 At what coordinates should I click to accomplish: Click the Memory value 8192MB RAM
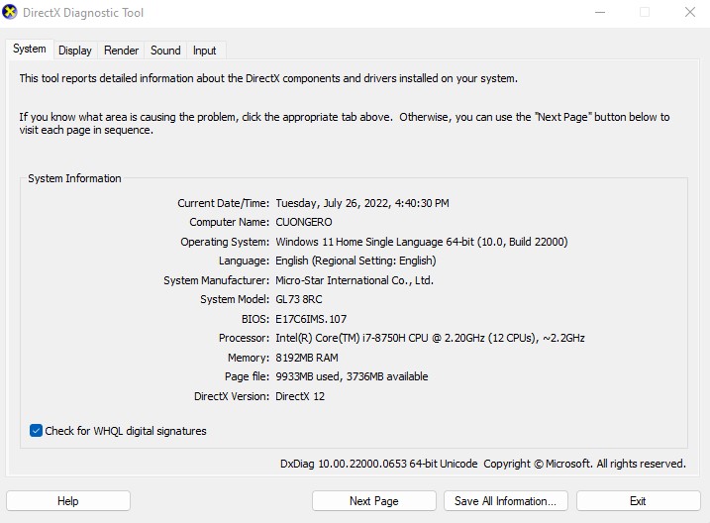click(307, 358)
